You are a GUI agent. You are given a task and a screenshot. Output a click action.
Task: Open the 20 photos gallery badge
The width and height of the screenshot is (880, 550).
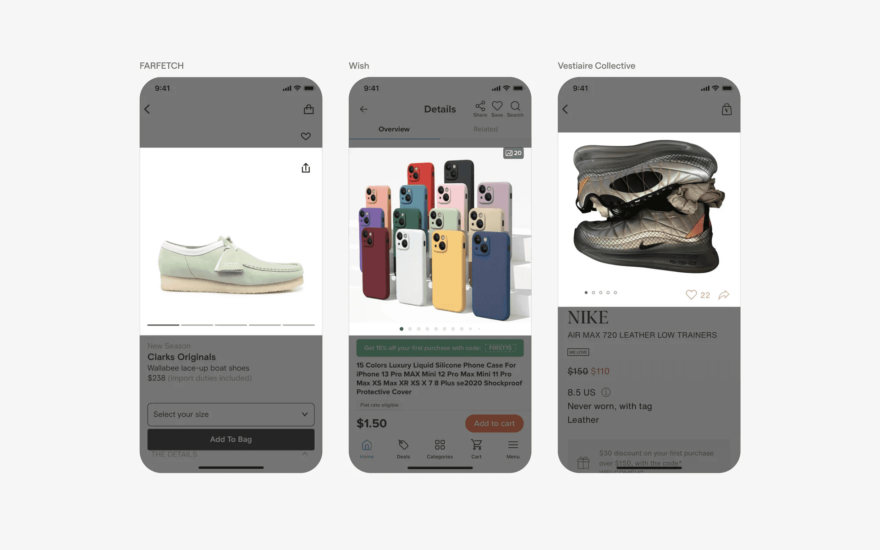pyautogui.click(x=513, y=153)
